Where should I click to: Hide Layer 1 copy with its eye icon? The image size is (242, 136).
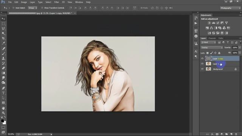pos(202,59)
